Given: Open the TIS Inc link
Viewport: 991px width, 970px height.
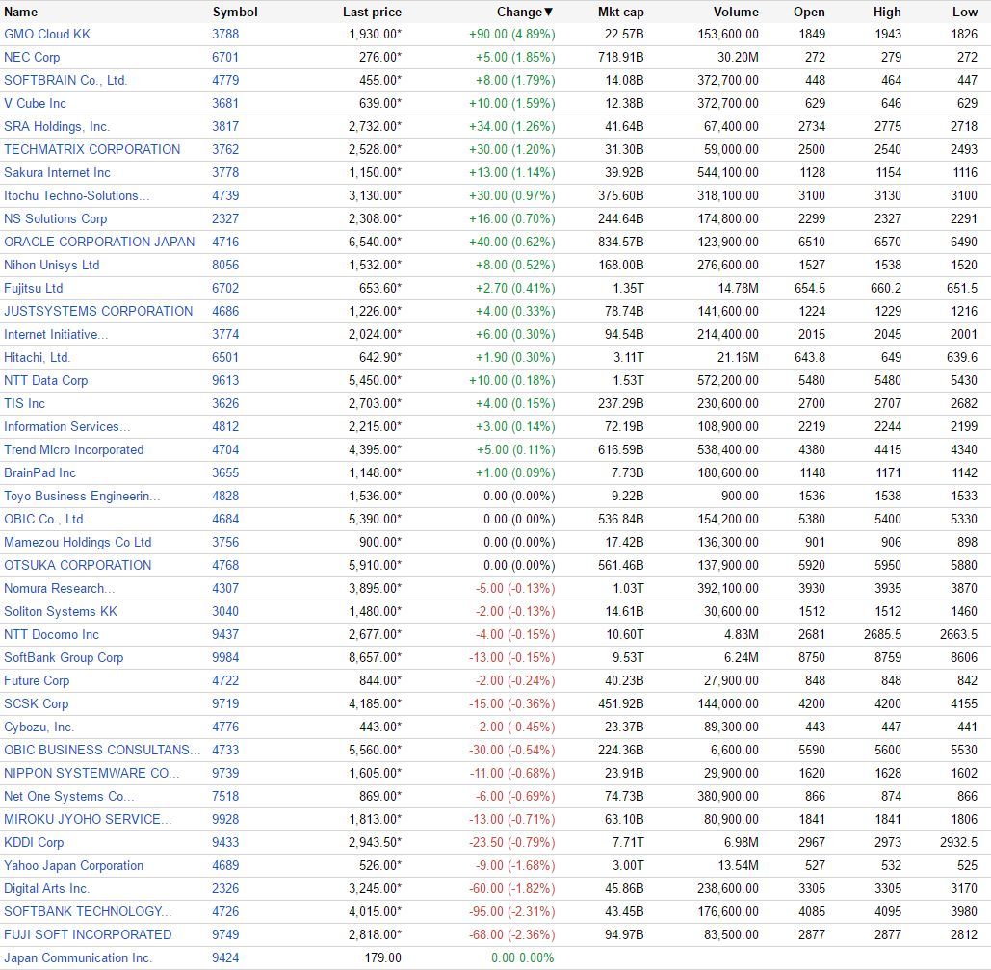Looking at the screenshot, I should 25,403.
